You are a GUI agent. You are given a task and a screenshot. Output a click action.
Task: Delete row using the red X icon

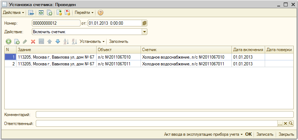pyautogui.click(x=33, y=41)
